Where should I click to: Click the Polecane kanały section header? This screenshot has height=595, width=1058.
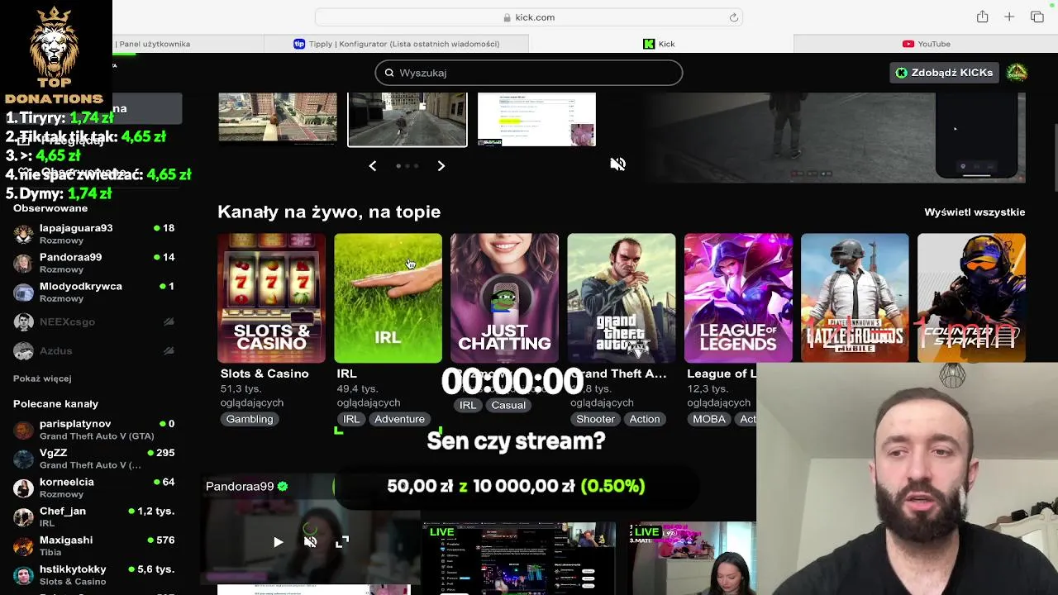(55, 404)
